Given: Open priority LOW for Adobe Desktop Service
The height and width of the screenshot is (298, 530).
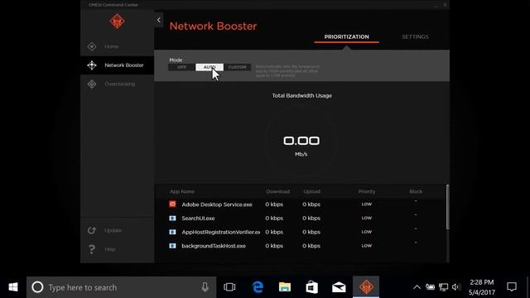Looking at the screenshot, I should coord(367,204).
